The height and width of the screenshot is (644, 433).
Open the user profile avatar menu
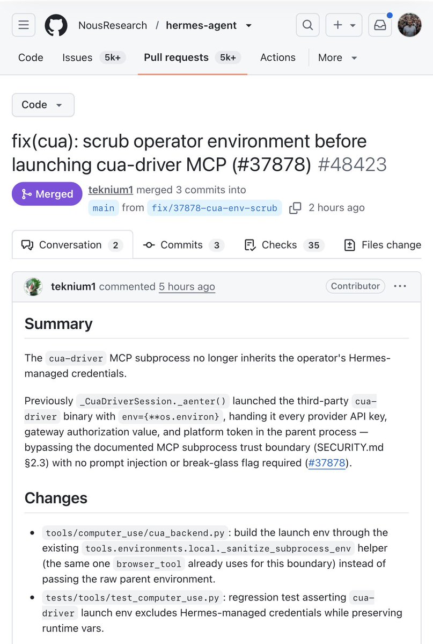tap(409, 25)
